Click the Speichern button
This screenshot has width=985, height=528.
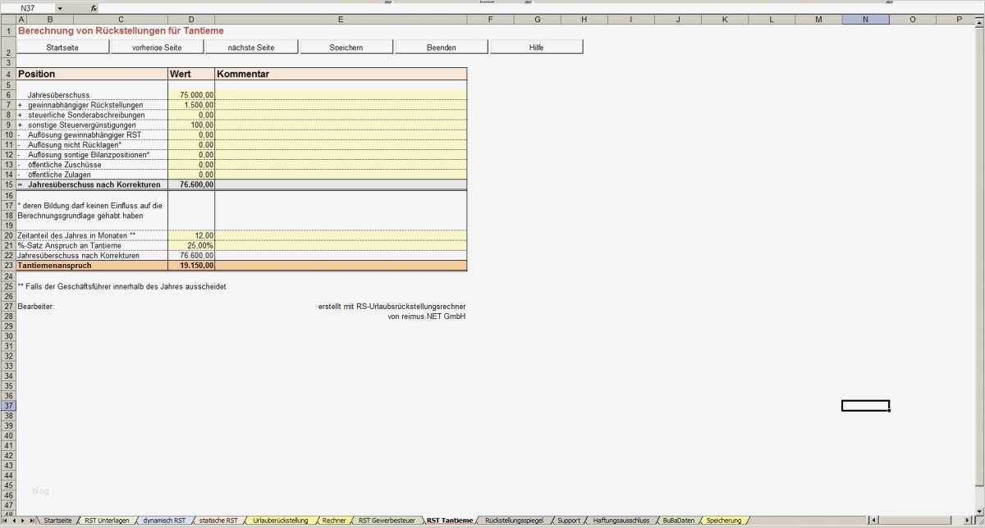[346, 48]
